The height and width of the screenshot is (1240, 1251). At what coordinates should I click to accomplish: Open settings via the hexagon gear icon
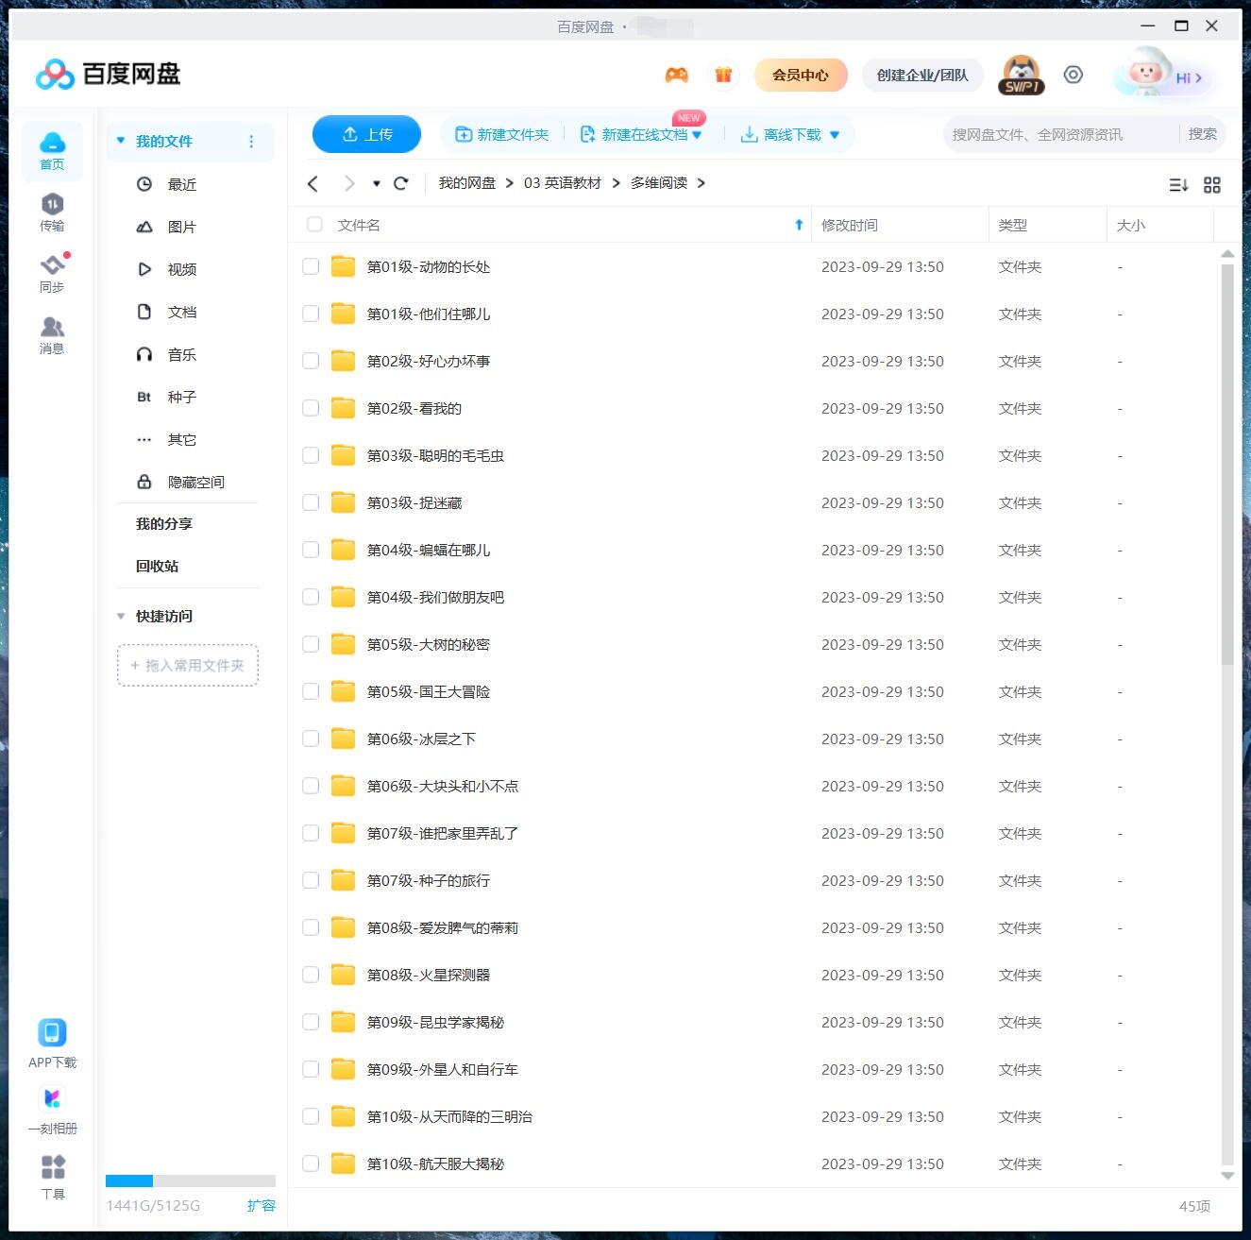[x=1073, y=76]
